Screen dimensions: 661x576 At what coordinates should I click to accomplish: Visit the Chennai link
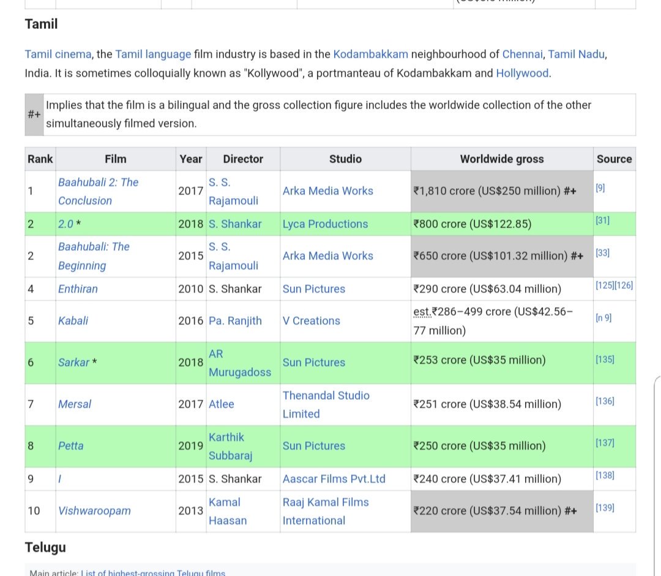click(x=522, y=55)
